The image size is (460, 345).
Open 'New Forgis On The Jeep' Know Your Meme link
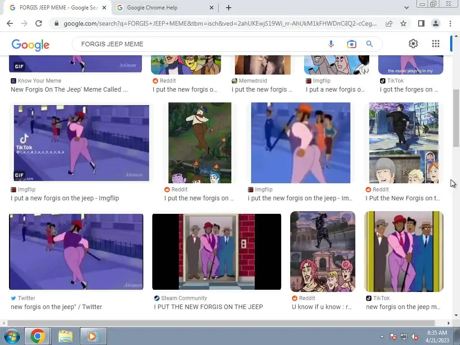point(69,89)
